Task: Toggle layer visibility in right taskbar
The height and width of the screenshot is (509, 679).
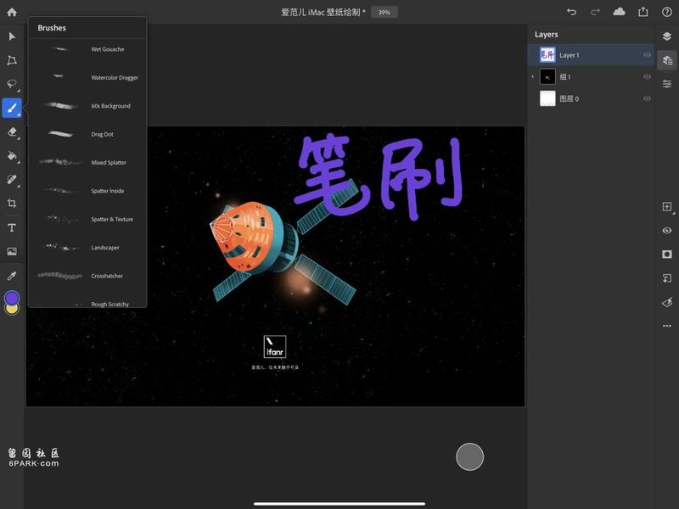Action: coord(667,230)
